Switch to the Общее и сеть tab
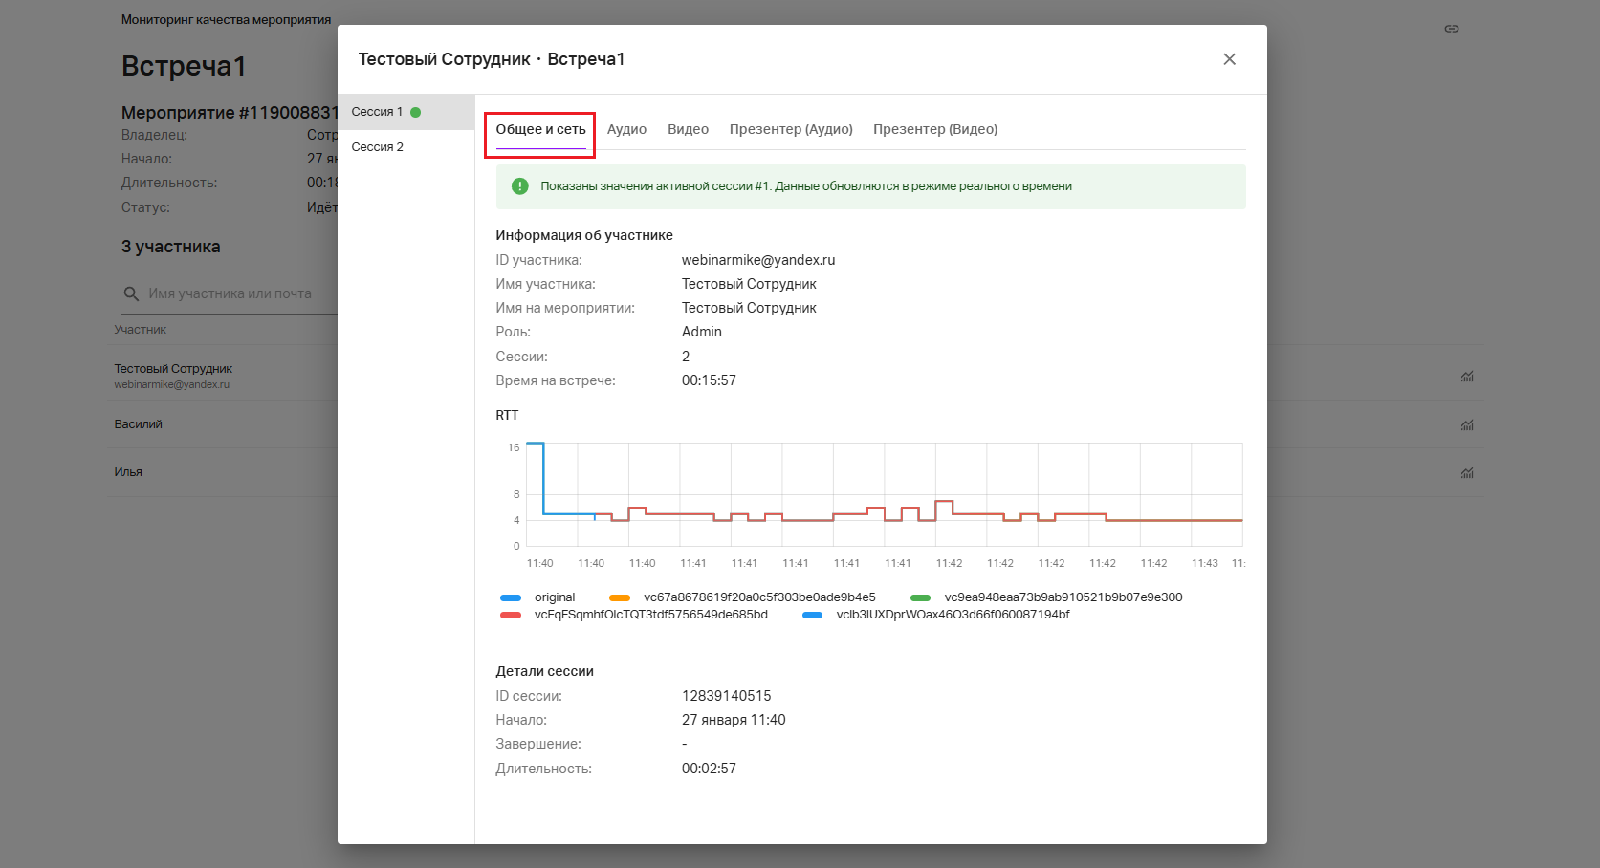Viewport: 1600px width, 868px height. pyautogui.click(x=540, y=130)
